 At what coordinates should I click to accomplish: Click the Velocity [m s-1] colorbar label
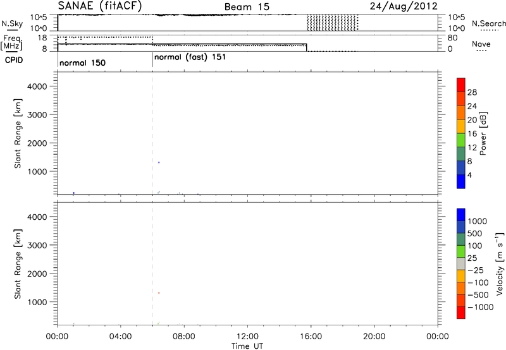pos(500,263)
